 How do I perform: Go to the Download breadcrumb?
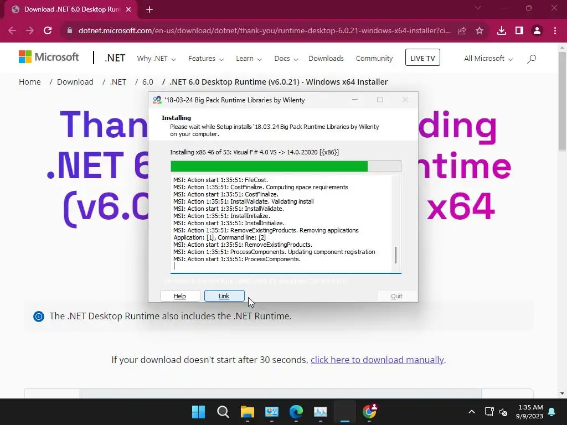[75, 82]
